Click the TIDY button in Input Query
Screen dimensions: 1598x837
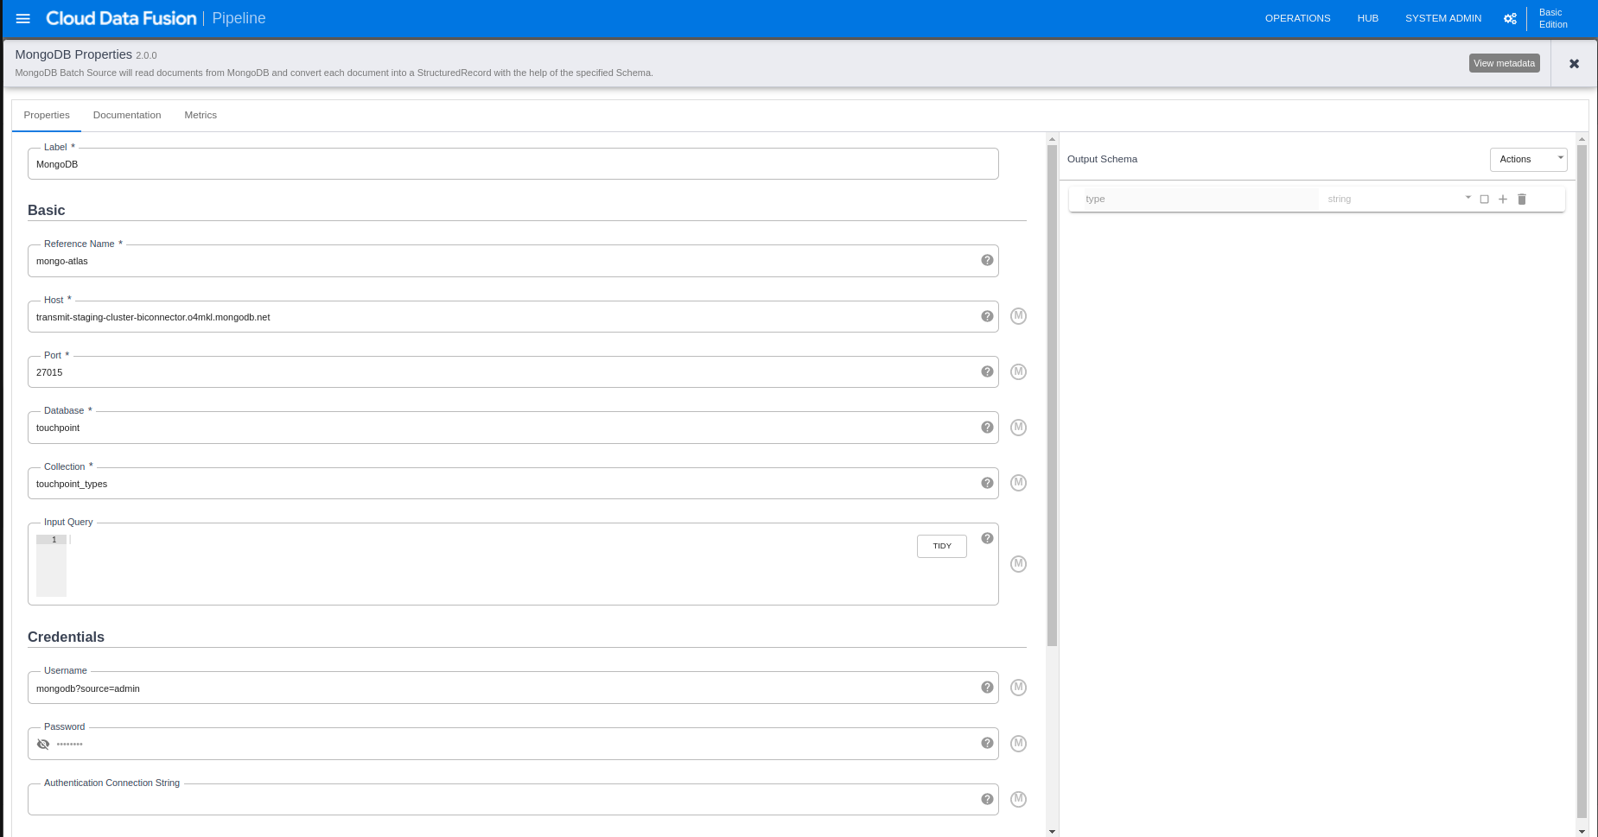click(941, 546)
